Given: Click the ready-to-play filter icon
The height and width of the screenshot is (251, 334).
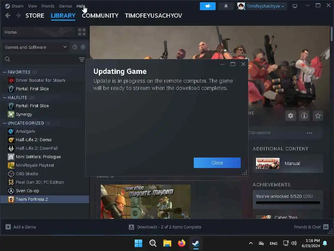Looking at the screenshot, I should click(x=83, y=47).
